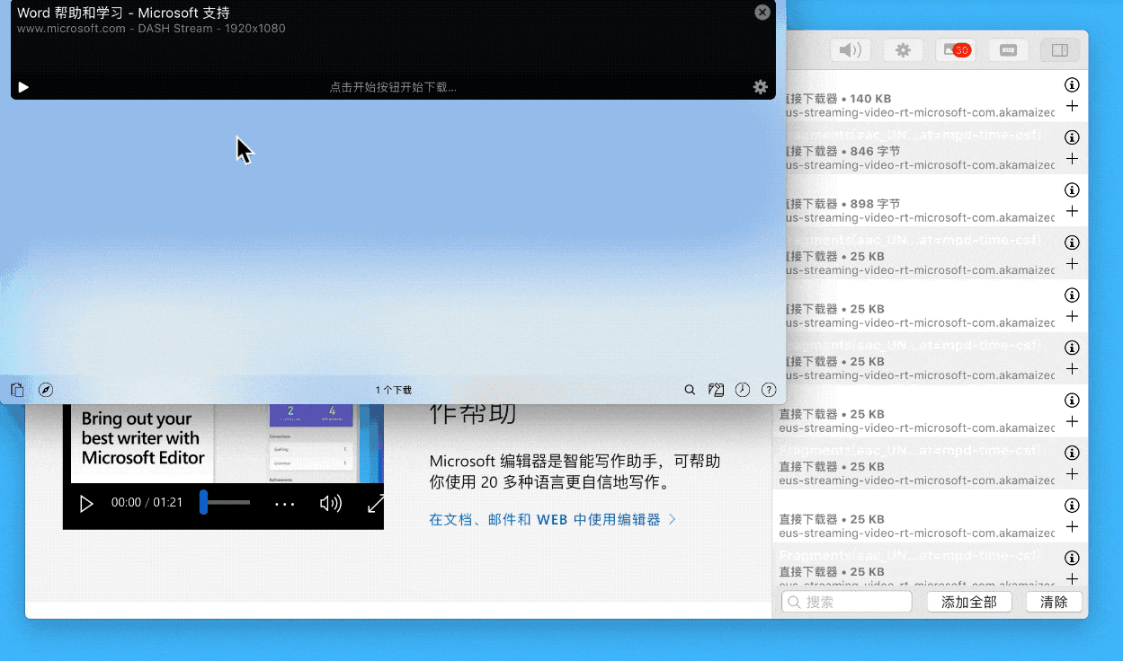Click the video seek slider handle
This screenshot has height=661, width=1123.
(x=204, y=502)
